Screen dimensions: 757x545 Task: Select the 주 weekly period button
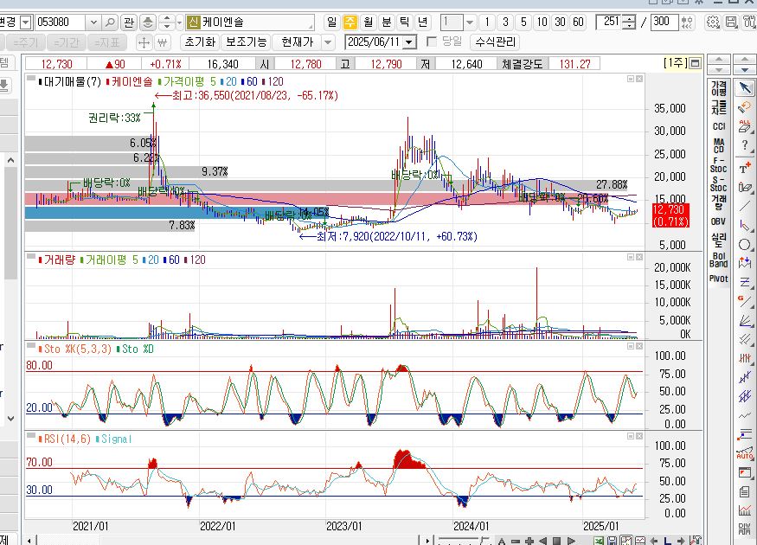tap(350, 22)
